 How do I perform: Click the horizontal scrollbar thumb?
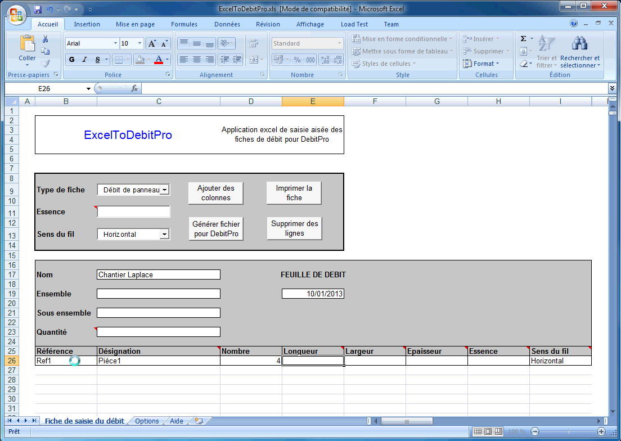406,421
